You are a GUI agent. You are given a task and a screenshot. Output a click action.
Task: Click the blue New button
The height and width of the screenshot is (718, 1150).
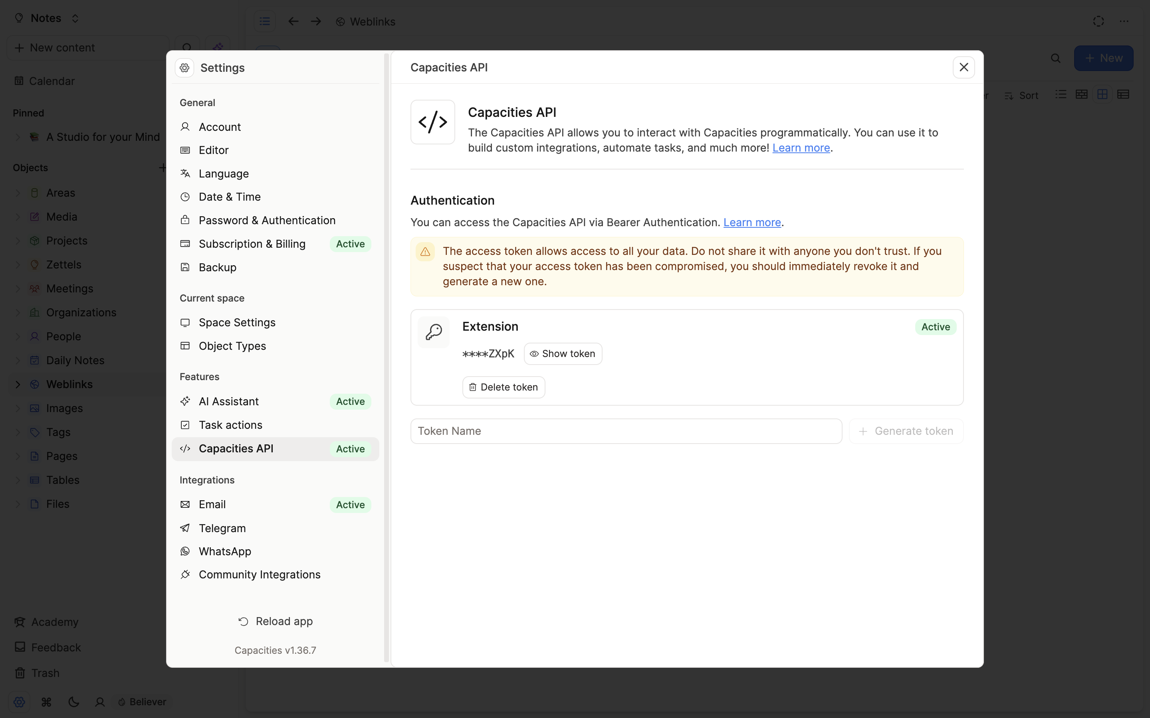click(1103, 58)
